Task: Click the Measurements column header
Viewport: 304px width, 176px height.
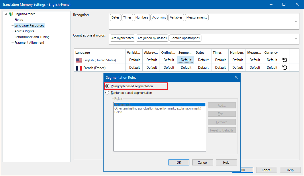Action: (x=254, y=52)
